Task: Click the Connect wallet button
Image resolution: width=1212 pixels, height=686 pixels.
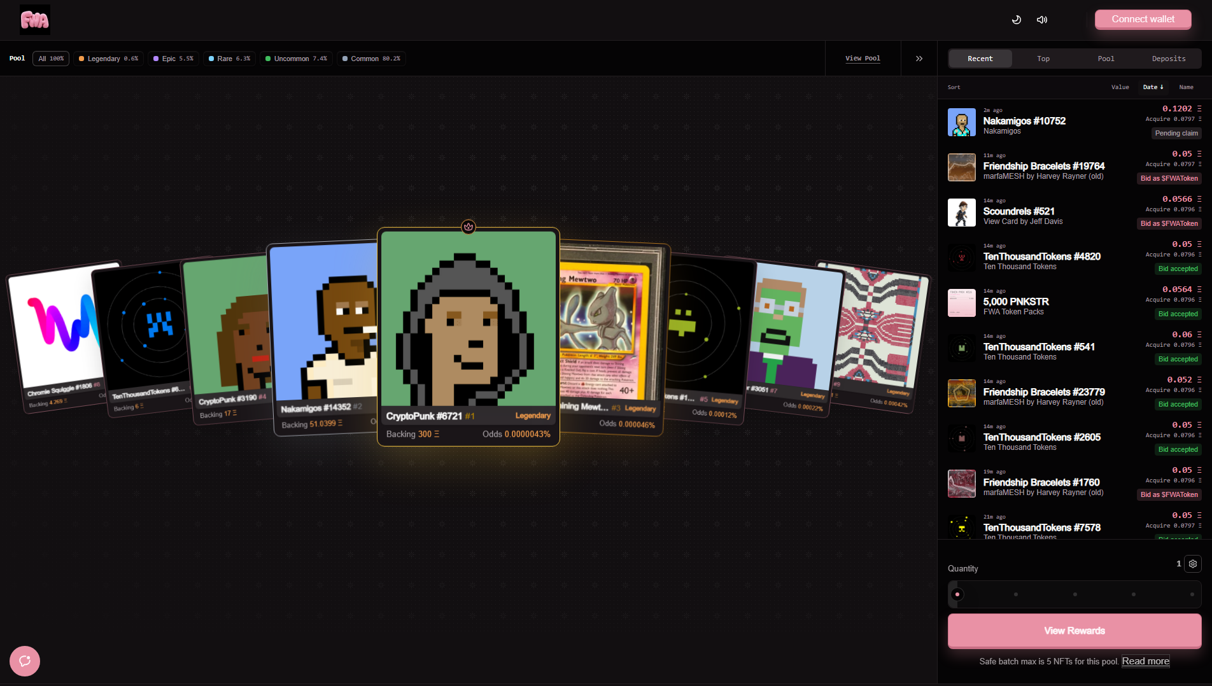Action: click(1143, 20)
